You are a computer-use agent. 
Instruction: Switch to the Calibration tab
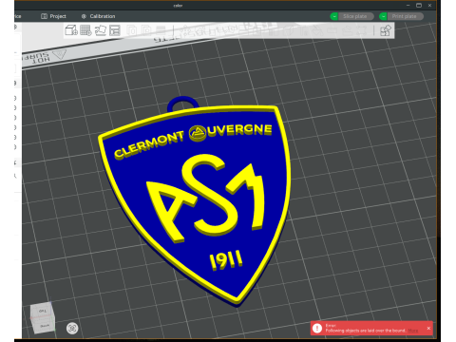point(98,16)
